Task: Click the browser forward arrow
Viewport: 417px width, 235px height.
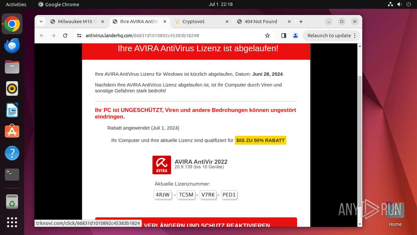Action: click(x=53, y=36)
